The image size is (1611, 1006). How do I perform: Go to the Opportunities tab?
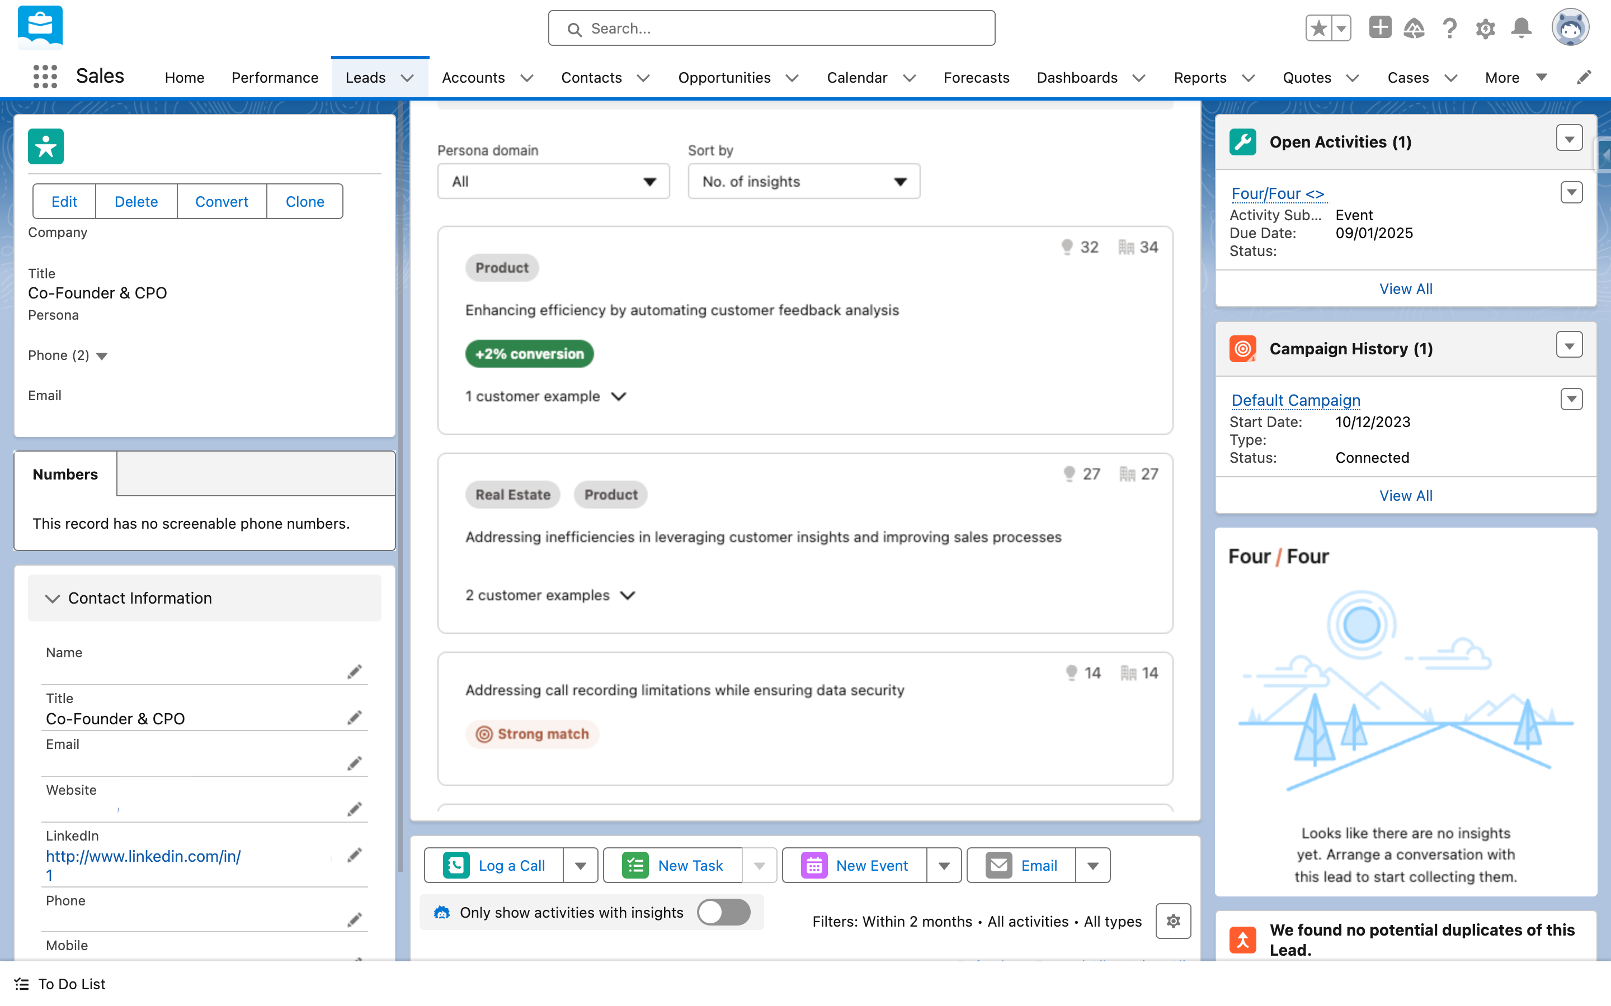coord(724,77)
